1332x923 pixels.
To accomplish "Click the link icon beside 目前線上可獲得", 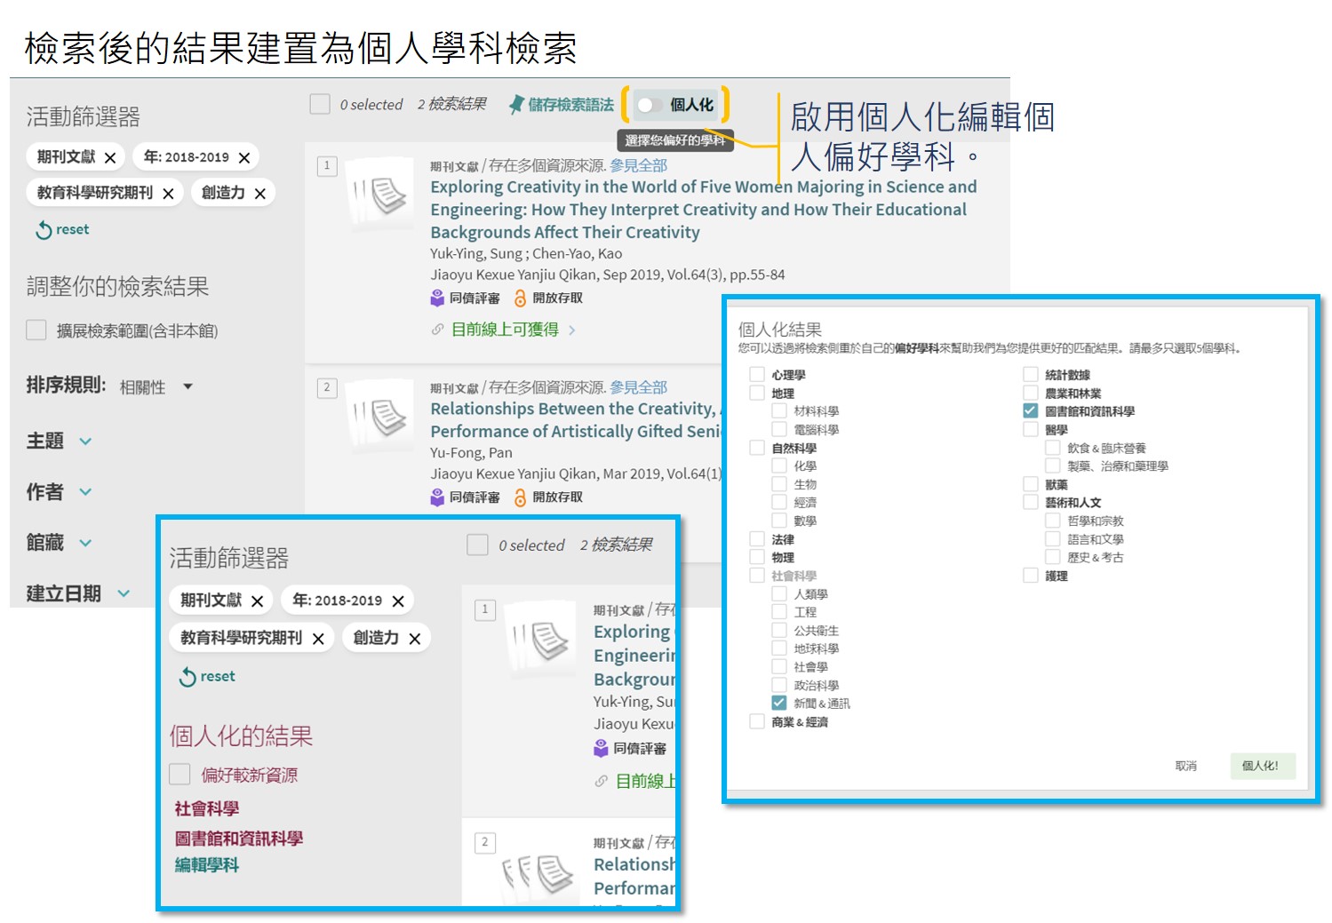I will point(437,330).
